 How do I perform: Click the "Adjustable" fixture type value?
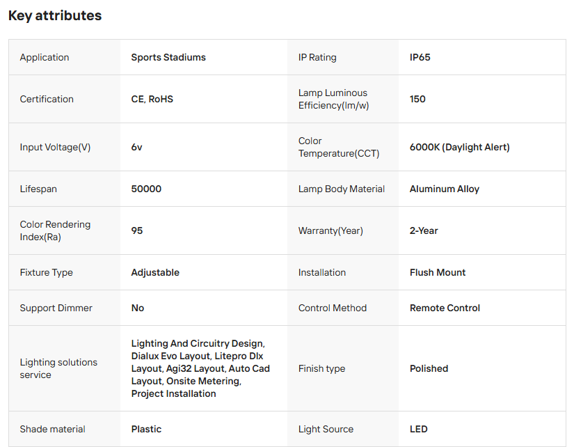point(155,272)
